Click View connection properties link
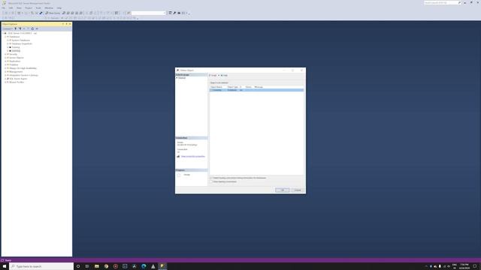The image size is (481, 270). click(x=193, y=157)
